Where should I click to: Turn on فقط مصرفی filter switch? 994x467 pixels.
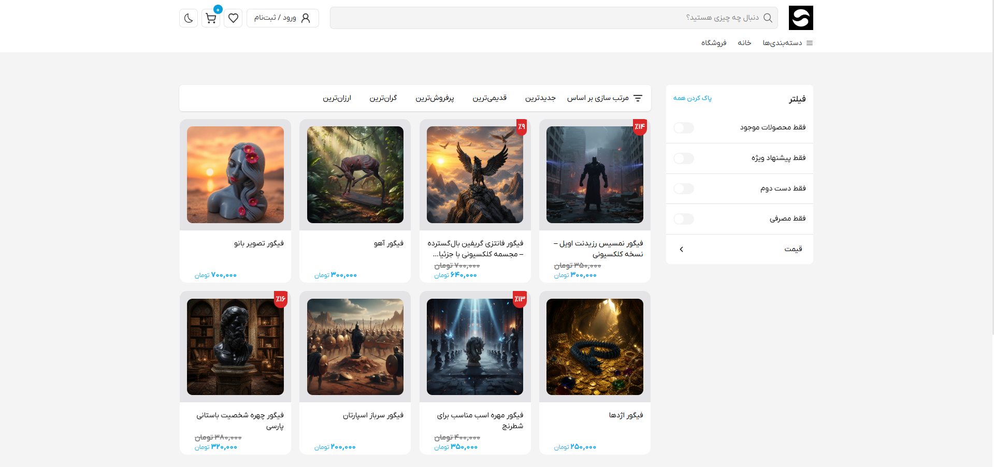[684, 219]
